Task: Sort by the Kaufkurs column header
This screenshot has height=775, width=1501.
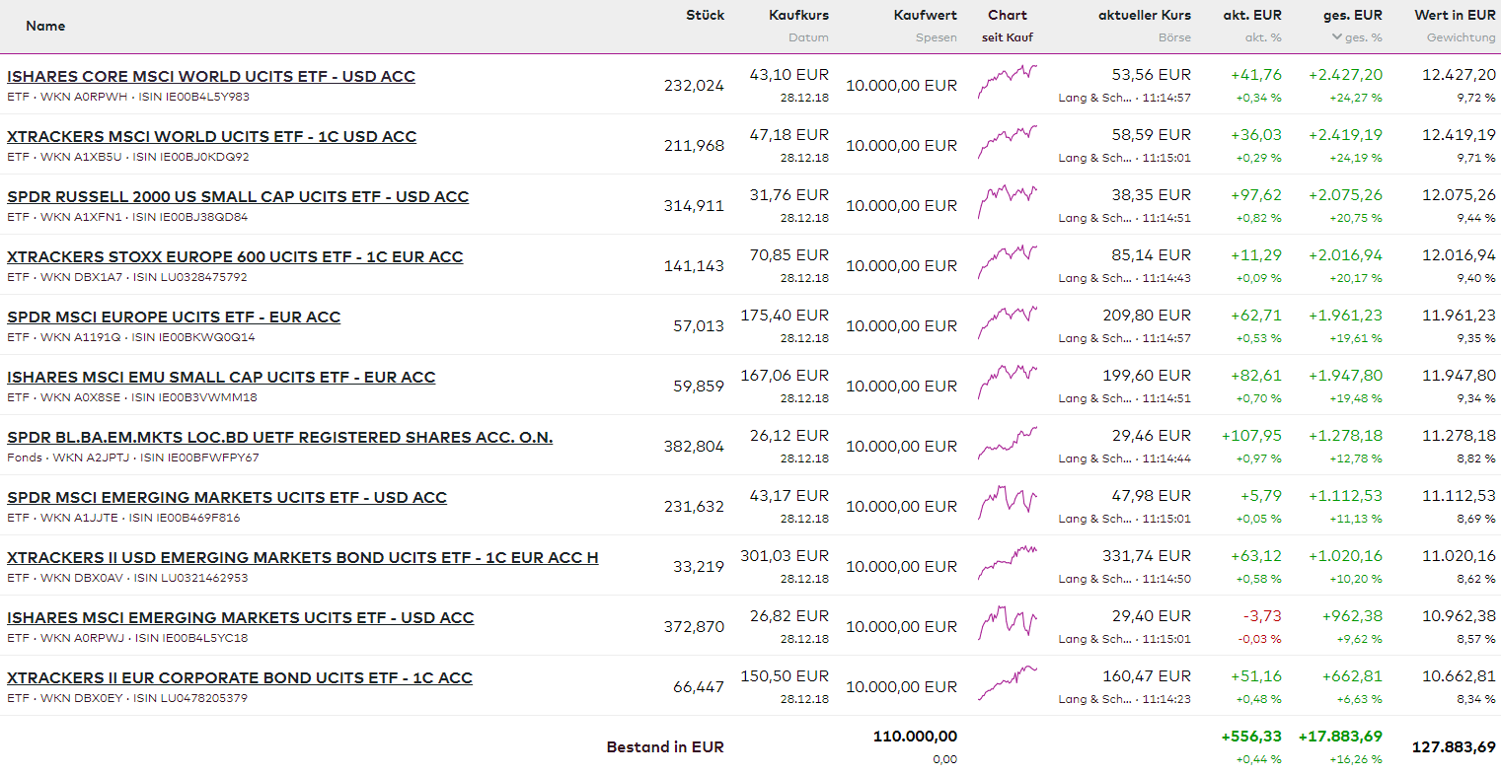Action: pyautogui.click(x=798, y=16)
